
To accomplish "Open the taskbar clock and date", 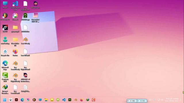I will click(172, 100).
